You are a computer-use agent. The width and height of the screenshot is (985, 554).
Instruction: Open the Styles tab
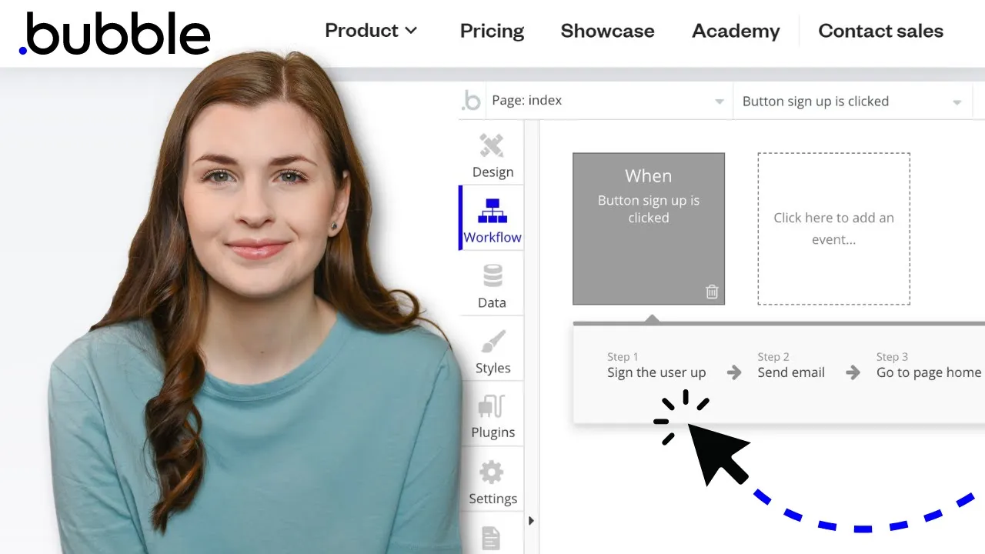click(x=492, y=350)
